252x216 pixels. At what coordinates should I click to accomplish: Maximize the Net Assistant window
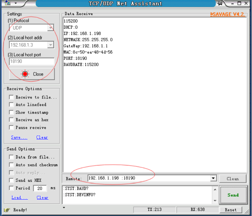pos(239,3)
